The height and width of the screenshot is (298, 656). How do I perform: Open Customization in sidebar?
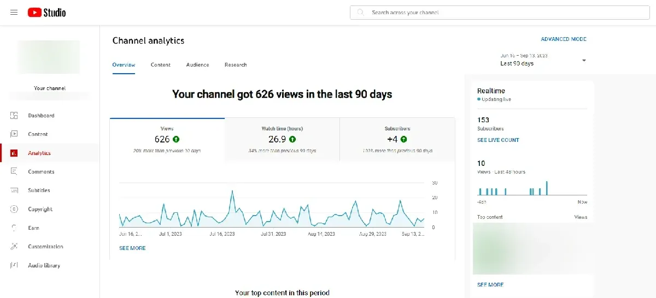click(46, 247)
